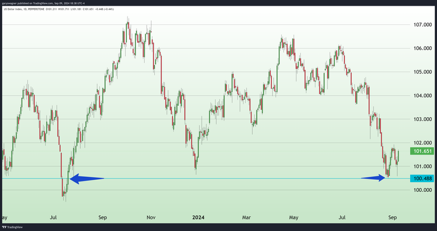Click the left blue arrow near July
Image resolution: width=437 pixels, height=231 pixels.
pyautogui.click(x=86, y=179)
